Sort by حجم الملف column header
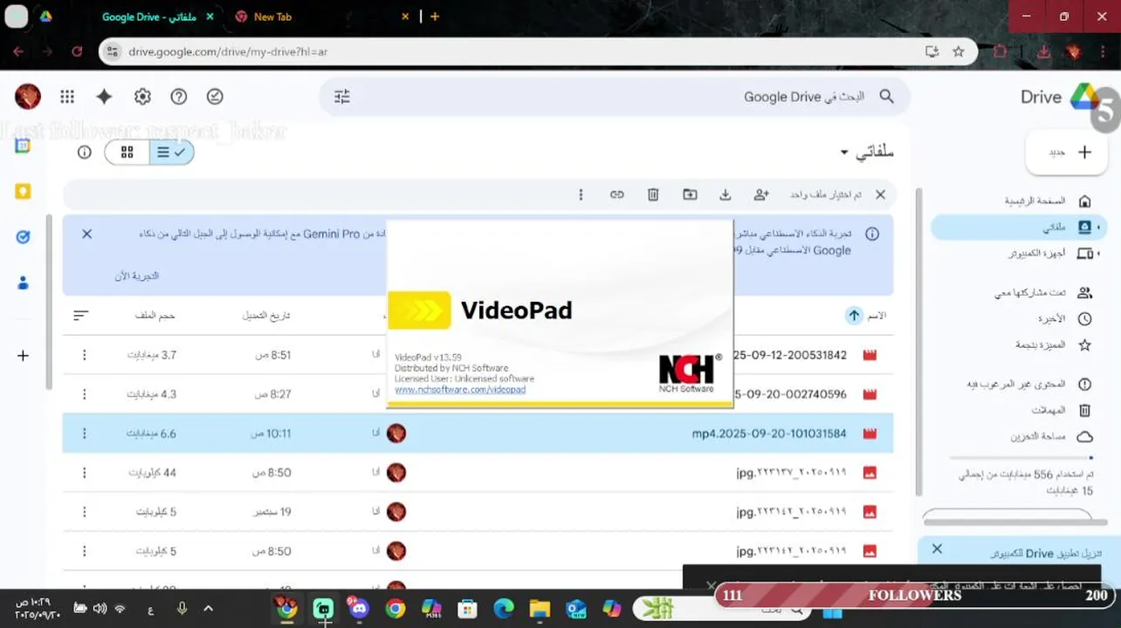Screen dimensions: 1121x628 (x=155, y=315)
